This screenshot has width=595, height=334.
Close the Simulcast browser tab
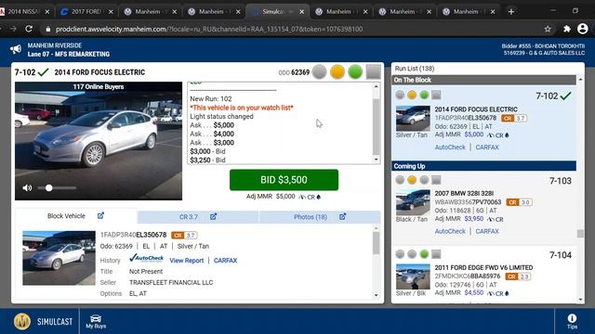(301, 12)
